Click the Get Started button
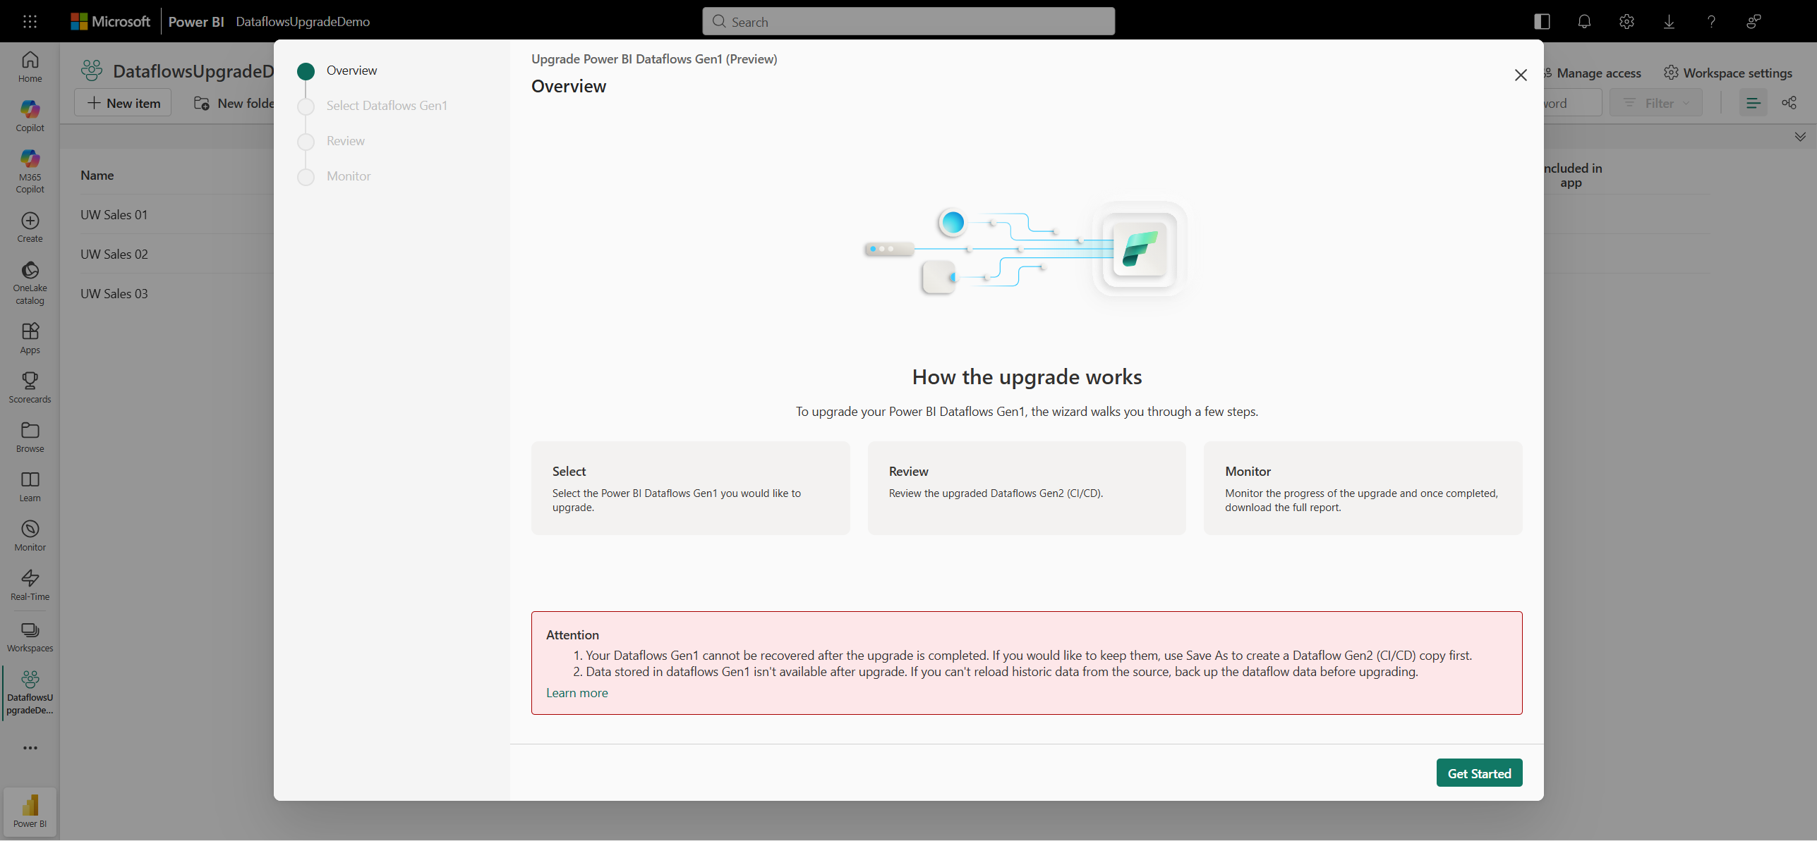Viewport: 1817px width, 841px height. [1479, 773]
